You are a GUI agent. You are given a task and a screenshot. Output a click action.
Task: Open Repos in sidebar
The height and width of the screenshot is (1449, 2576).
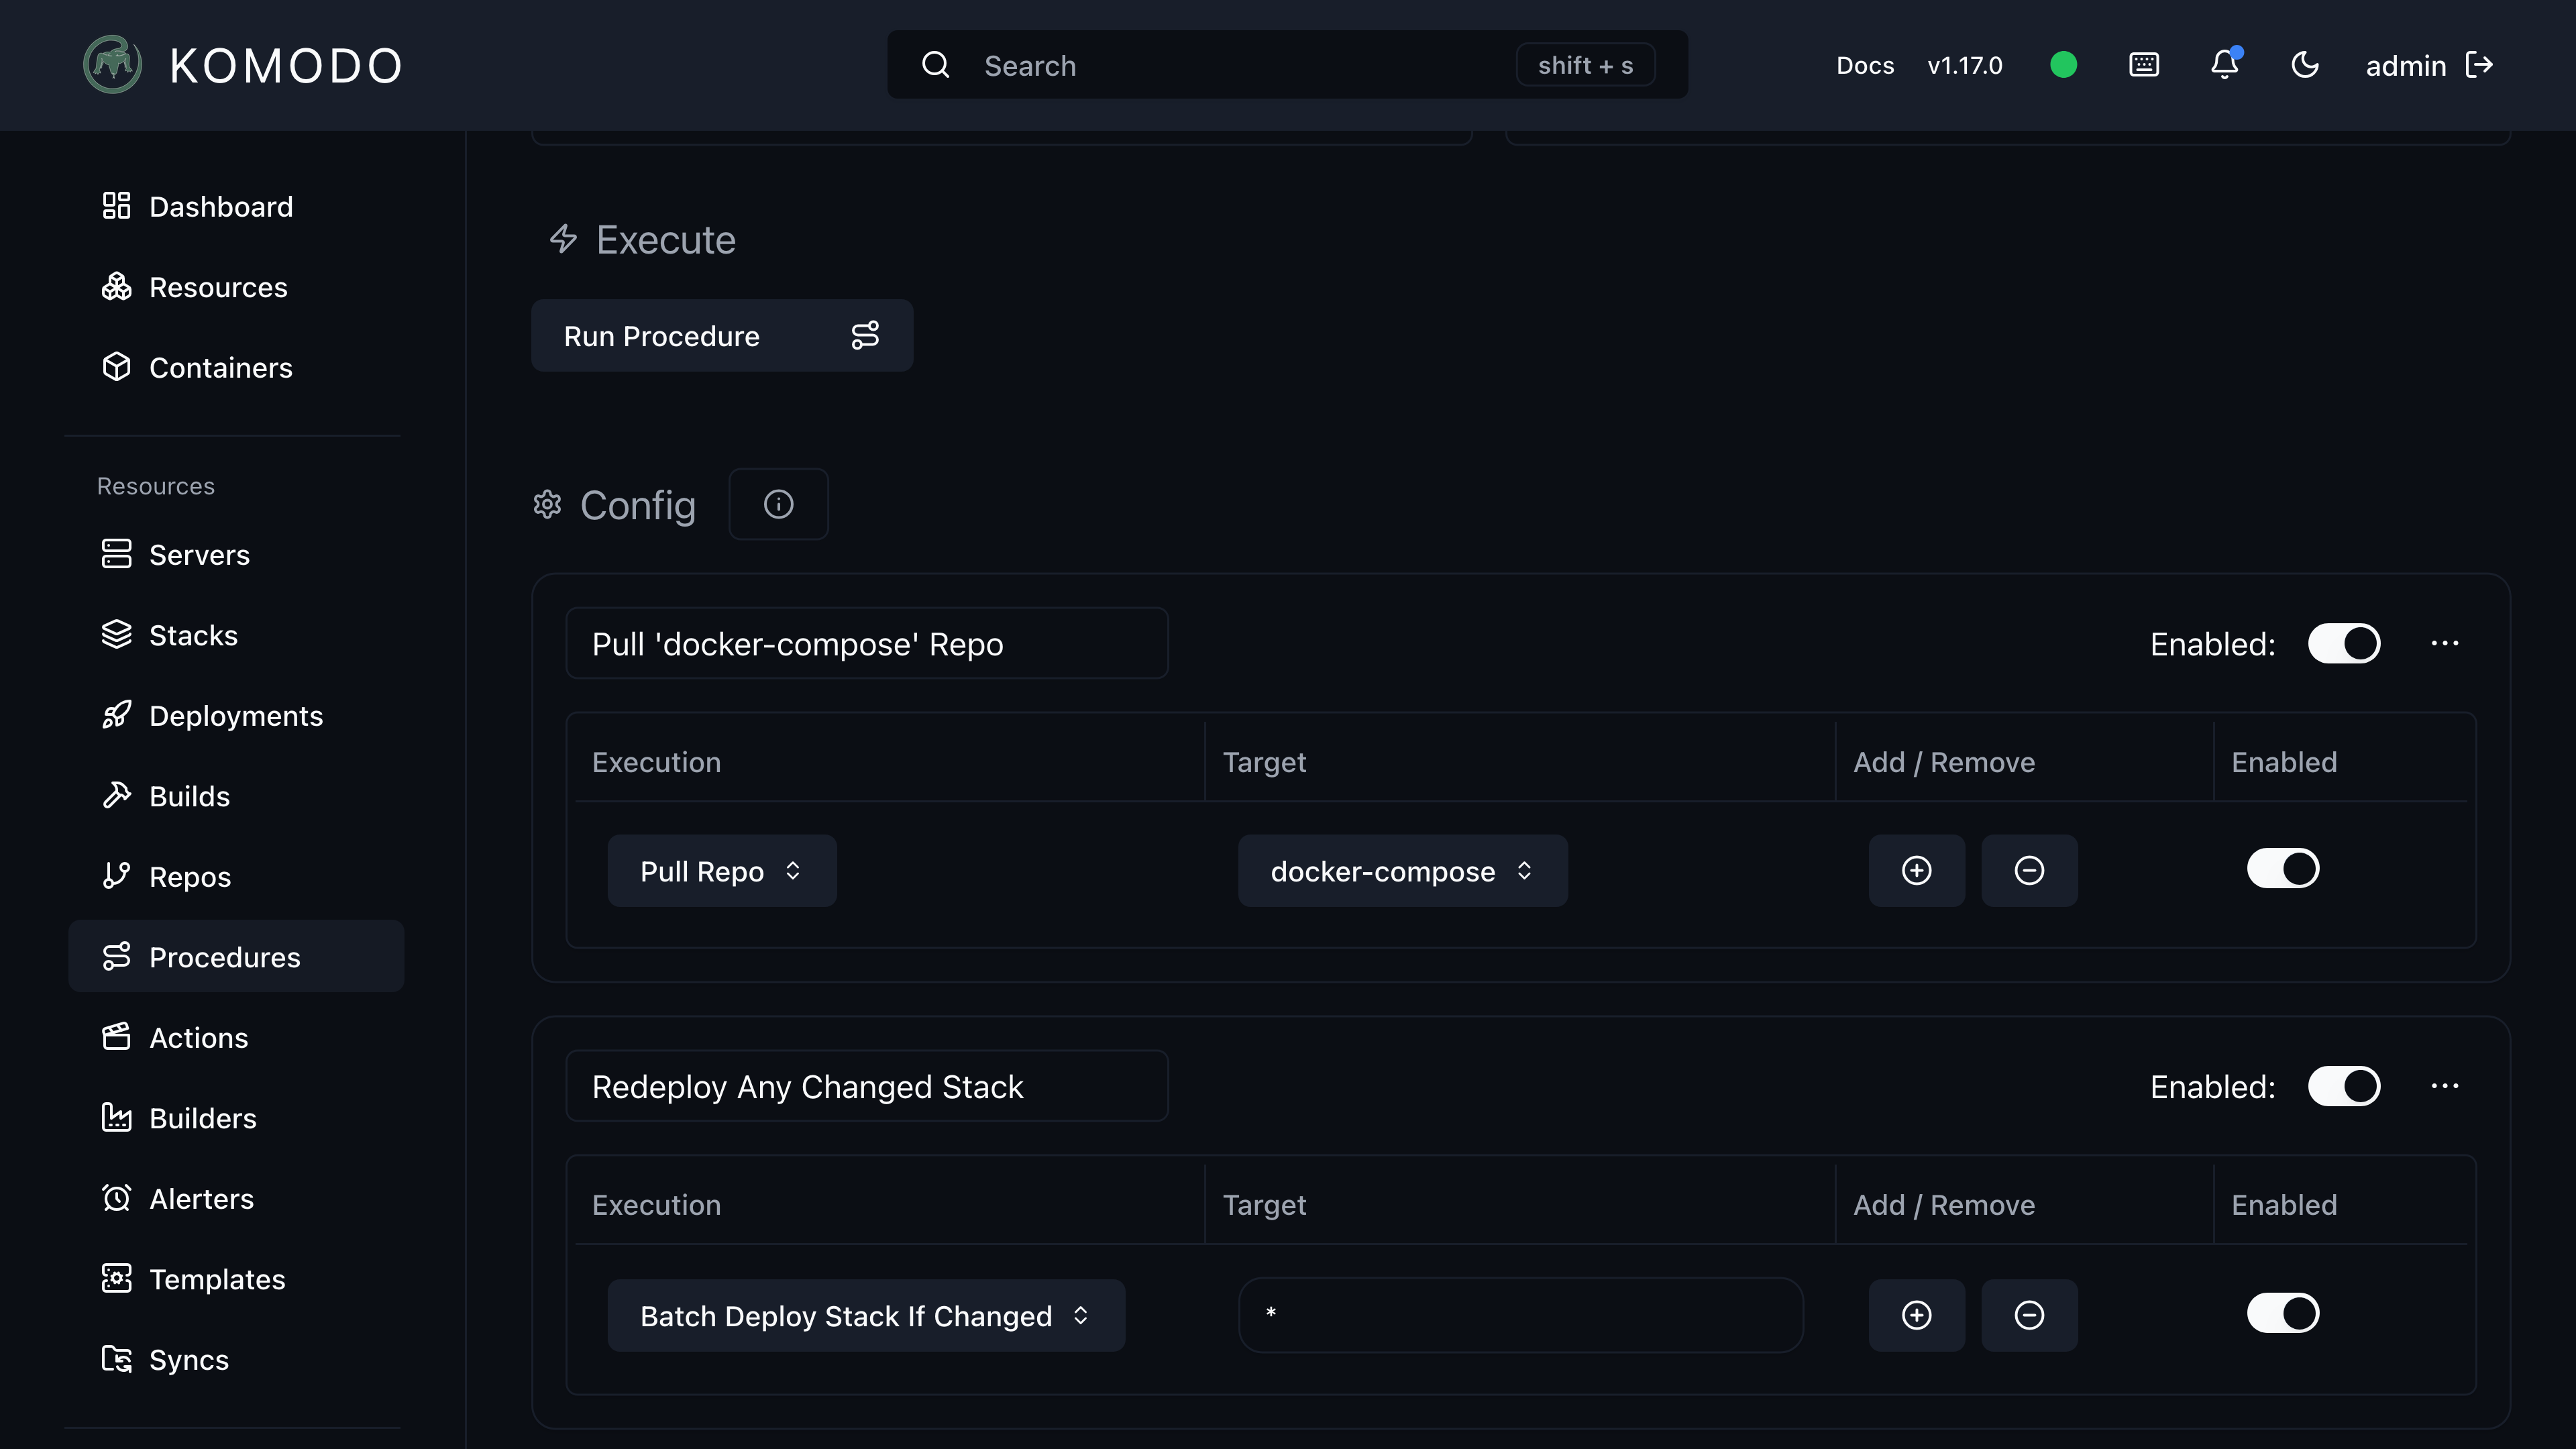[x=236, y=876]
